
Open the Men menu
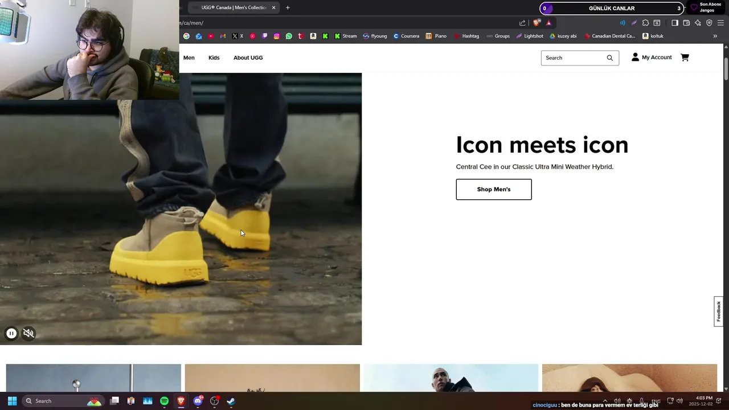tap(189, 58)
